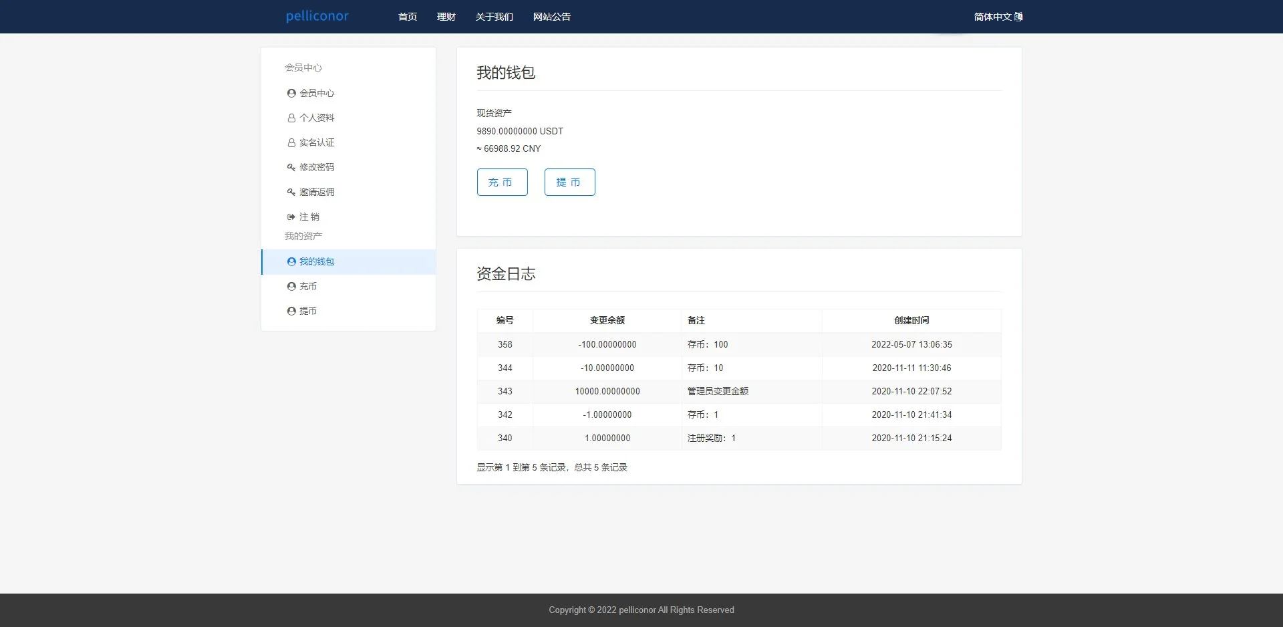Open the 实名认证 verification page
The image size is (1283, 627).
pos(318,142)
